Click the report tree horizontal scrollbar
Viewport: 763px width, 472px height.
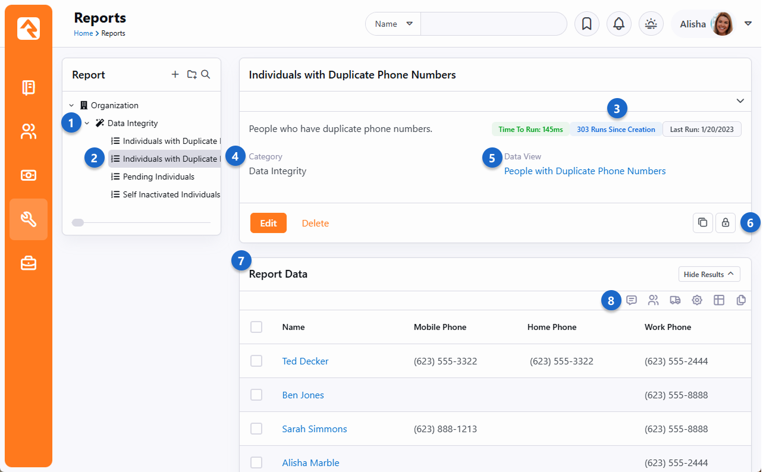click(x=78, y=222)
